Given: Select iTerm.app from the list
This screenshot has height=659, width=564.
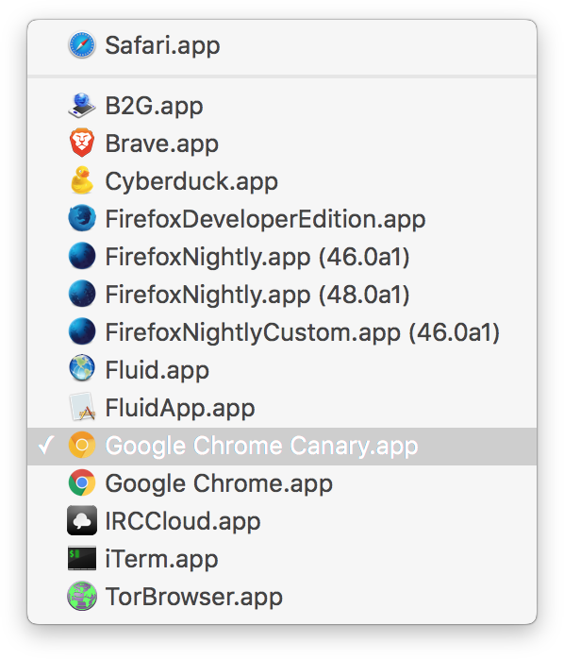Looking at the screenshot, I should click(x=282, y=559).
